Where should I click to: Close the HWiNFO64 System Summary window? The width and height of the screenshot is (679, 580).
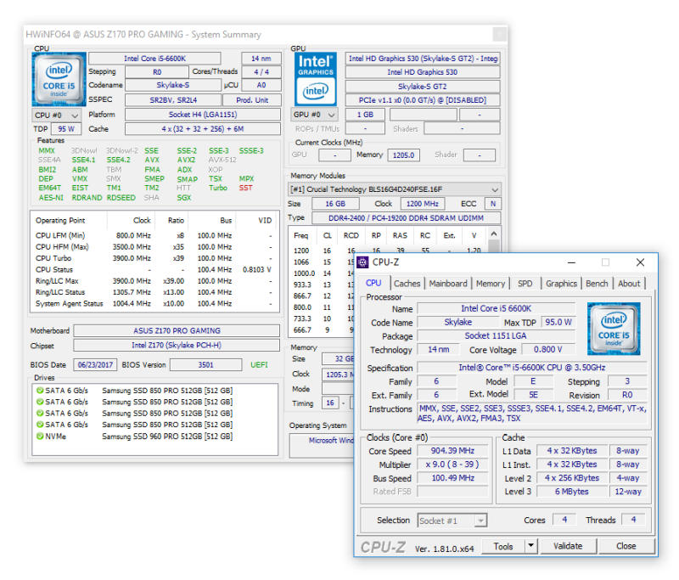coord(499,34)
